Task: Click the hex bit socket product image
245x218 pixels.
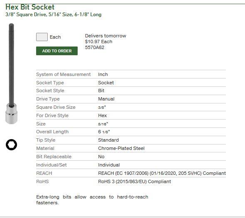Action: pyautogui.click(x=11, y=73)
